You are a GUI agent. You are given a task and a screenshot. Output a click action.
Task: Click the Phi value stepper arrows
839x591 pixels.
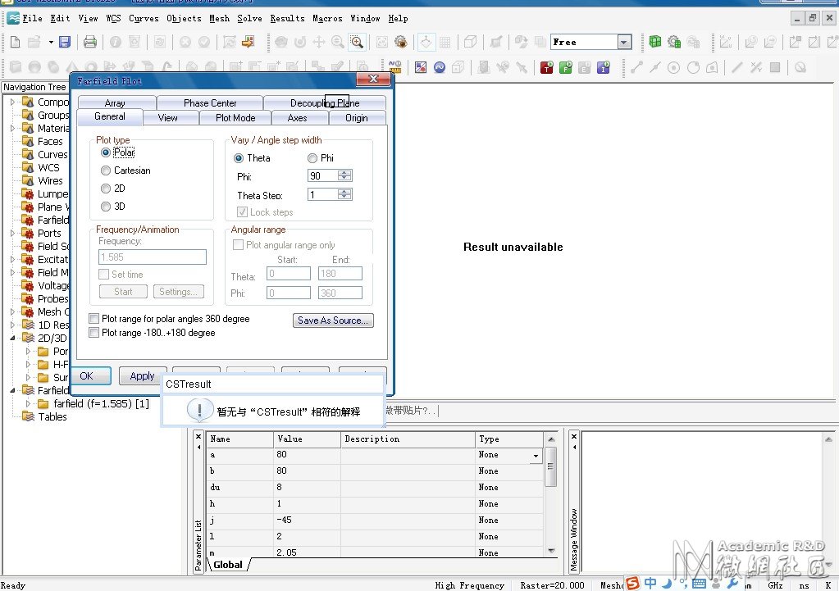pyautogui.click(x=345, y=175)
